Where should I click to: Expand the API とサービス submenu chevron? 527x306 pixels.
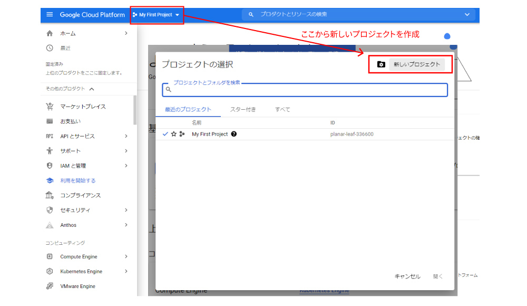coord(126,136)
